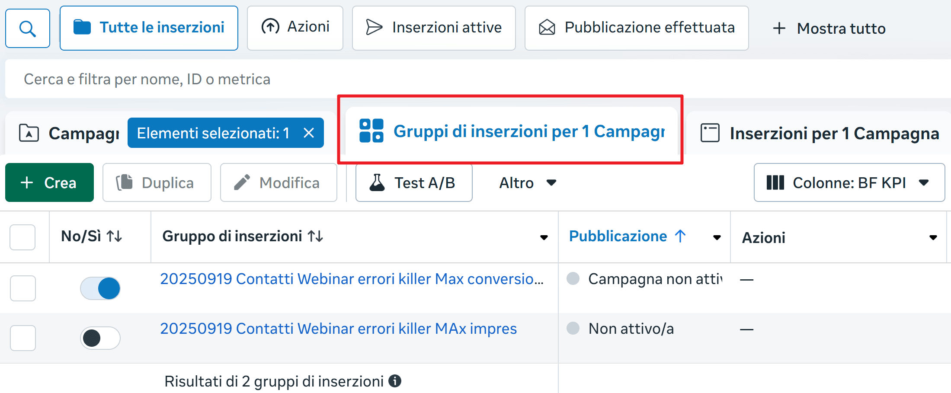Enable the toggle for MAx impres ad set
Viewport: 951px width, 393px height.
100,338
